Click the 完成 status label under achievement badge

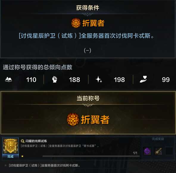coord(10,156)
